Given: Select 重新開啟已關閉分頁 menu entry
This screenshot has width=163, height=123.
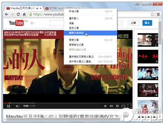Looking at the screenshot, I should tap(90, 57).
